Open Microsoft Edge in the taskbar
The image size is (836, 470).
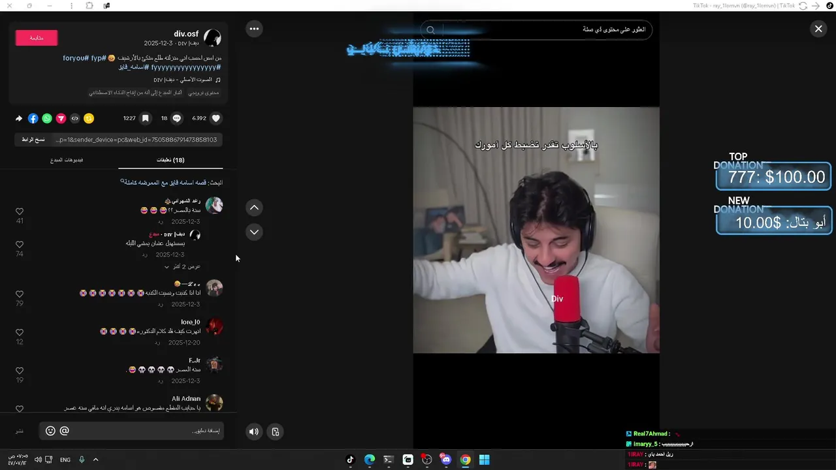click(x=370, y=460)
